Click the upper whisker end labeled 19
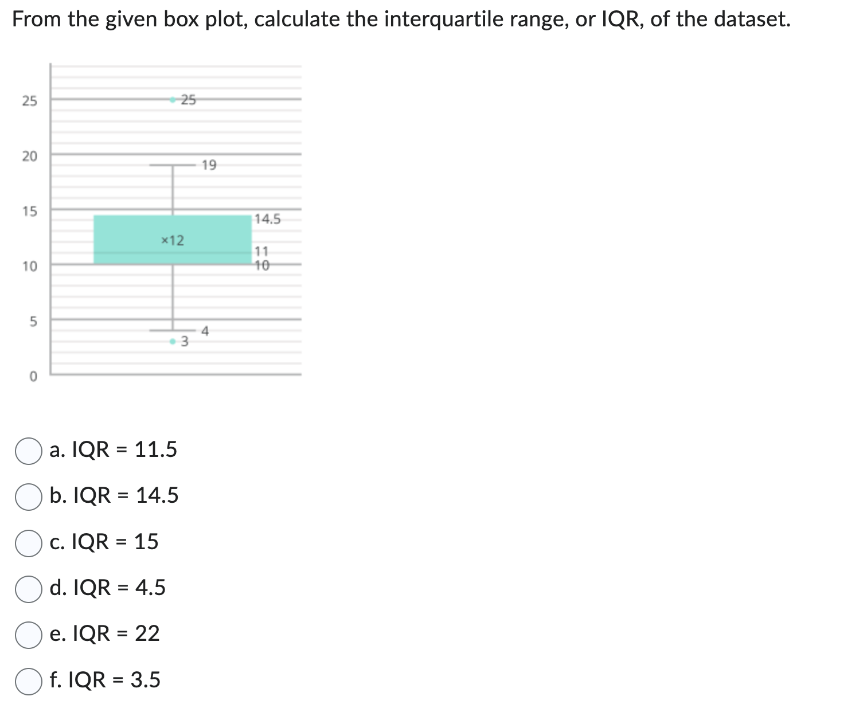The height and width of the screenshot is (704, 867). click(x=172, y=164)
